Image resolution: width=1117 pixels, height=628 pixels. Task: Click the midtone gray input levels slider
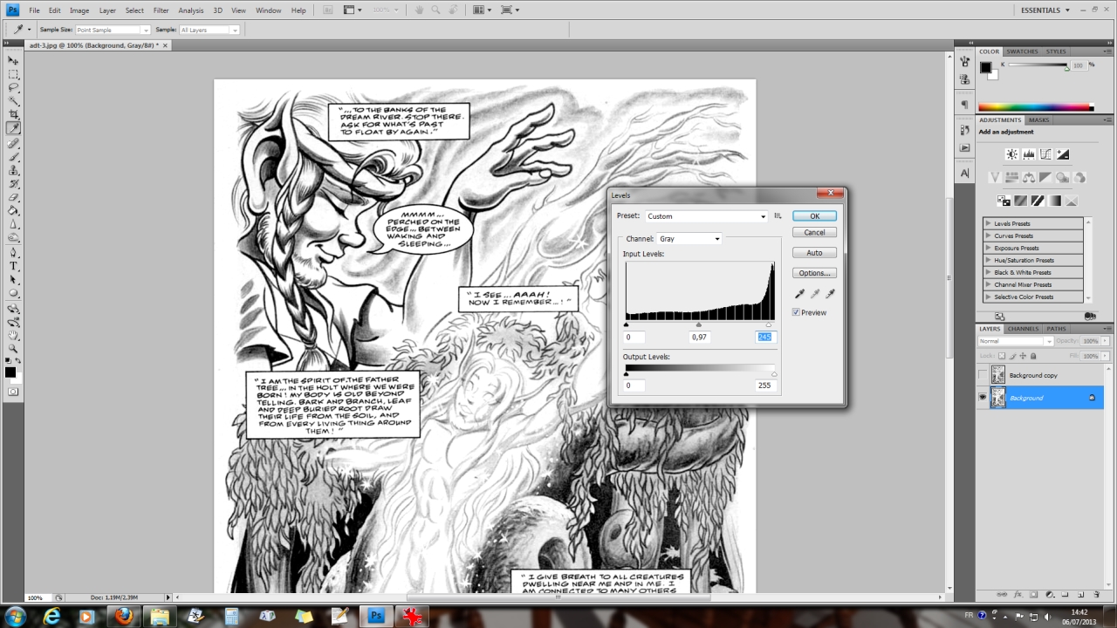699,324
